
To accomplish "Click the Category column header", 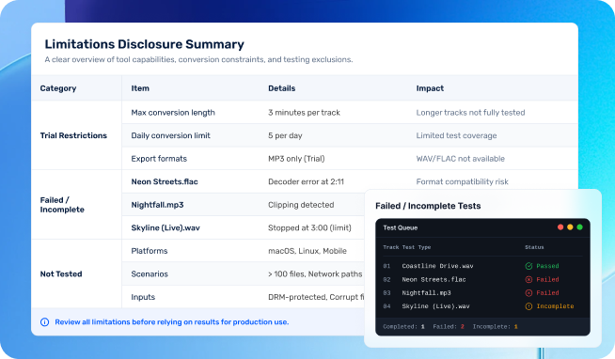I will 58,88.
